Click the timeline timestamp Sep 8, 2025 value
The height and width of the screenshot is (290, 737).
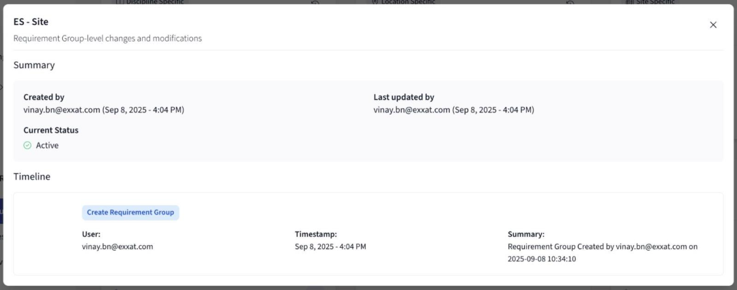tap(330, 246)
